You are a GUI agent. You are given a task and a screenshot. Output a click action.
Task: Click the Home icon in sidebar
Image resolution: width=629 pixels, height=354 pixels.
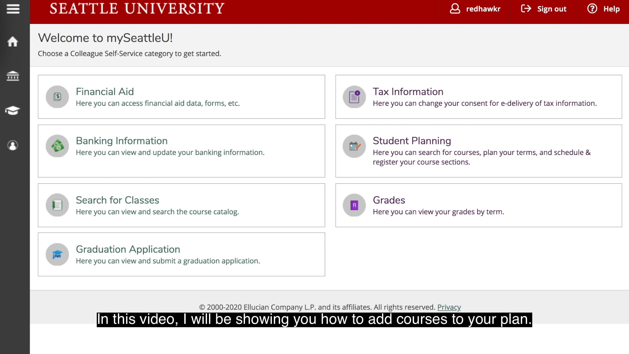(x=13, y=42)
